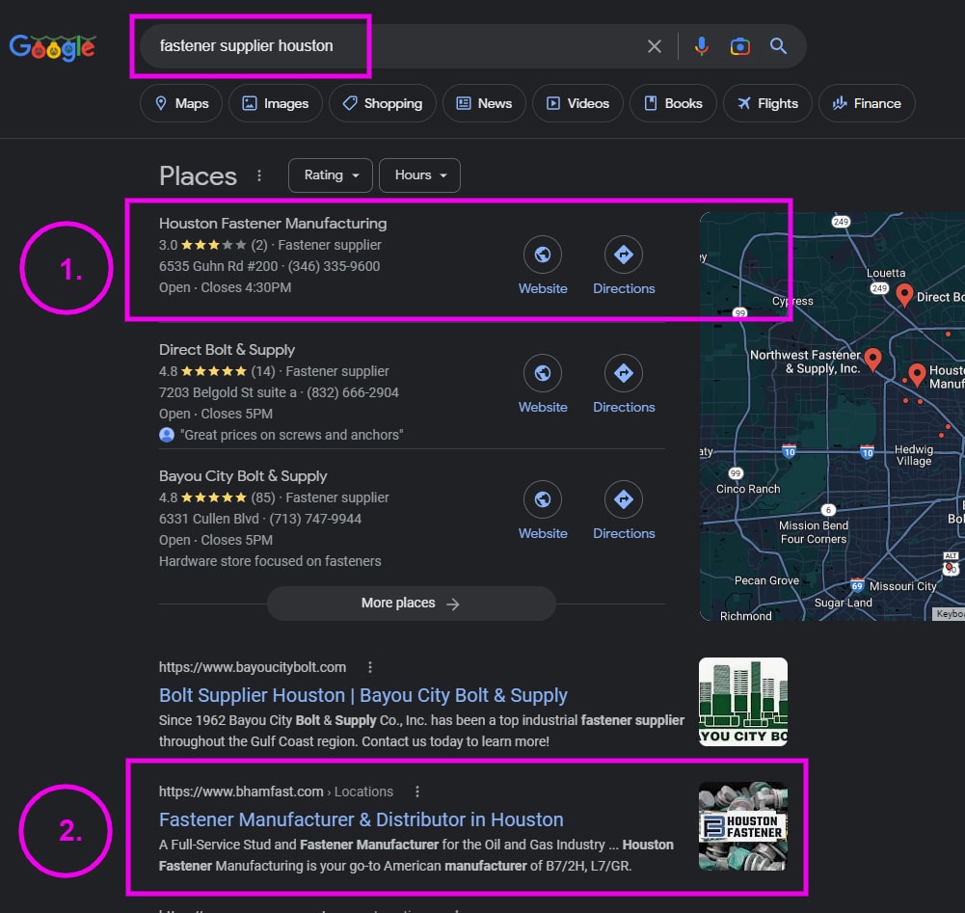The height and width of the screenshot is (913, 965).
Task: Open Bolt Supplier Houston Bayou City result
Action: point(363,695)
